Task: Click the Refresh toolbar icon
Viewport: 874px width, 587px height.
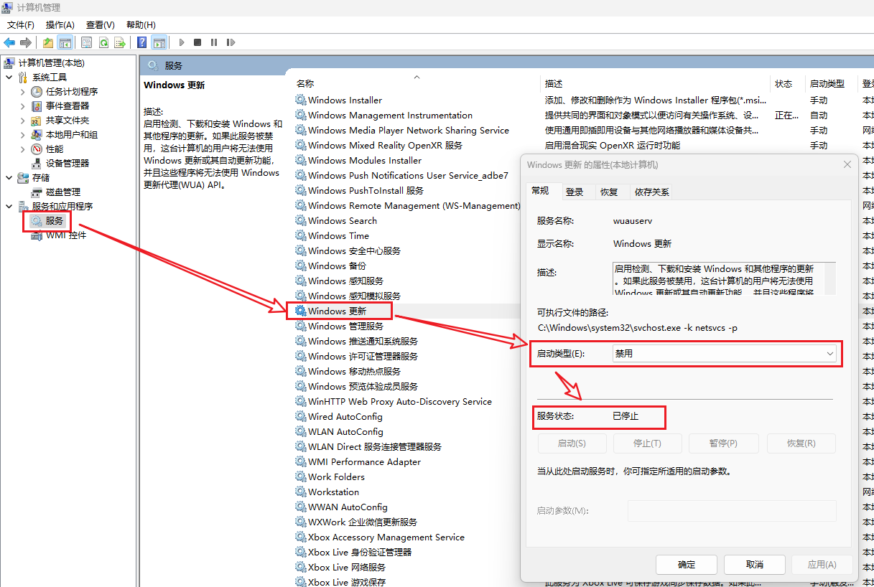Action: (x=103, y=42)
